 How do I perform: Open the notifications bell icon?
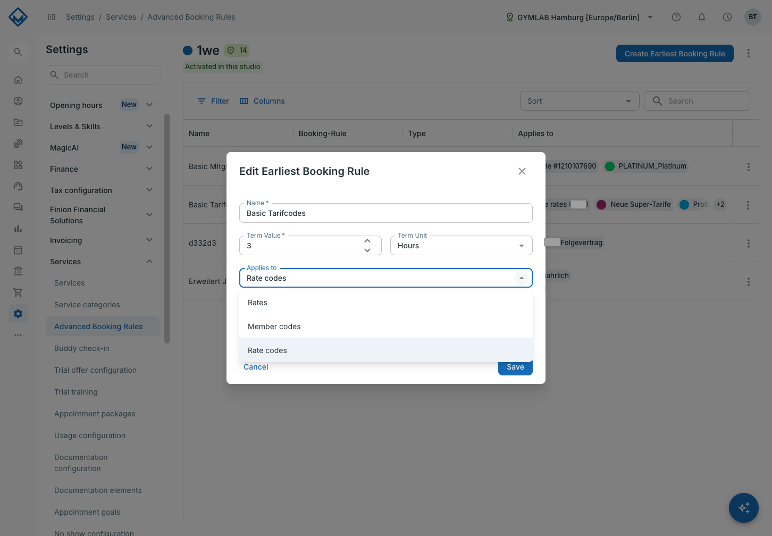click(702, 17)
